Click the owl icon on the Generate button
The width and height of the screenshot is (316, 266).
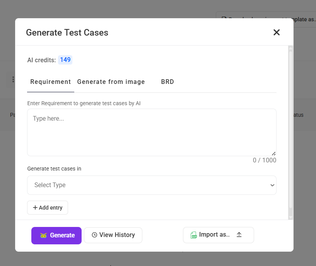43,235
